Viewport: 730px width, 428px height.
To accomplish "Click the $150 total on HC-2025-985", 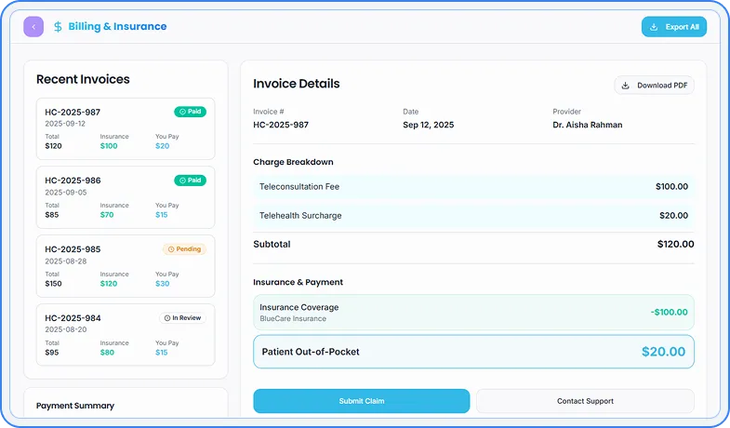I will point(53,284).
